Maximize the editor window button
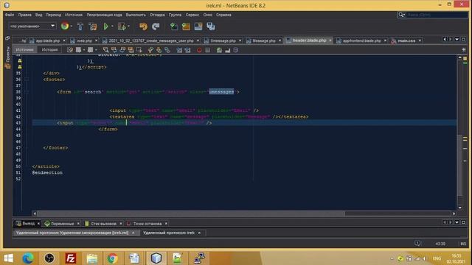Viewport: 472px width, 265px height. coord(463,39)
